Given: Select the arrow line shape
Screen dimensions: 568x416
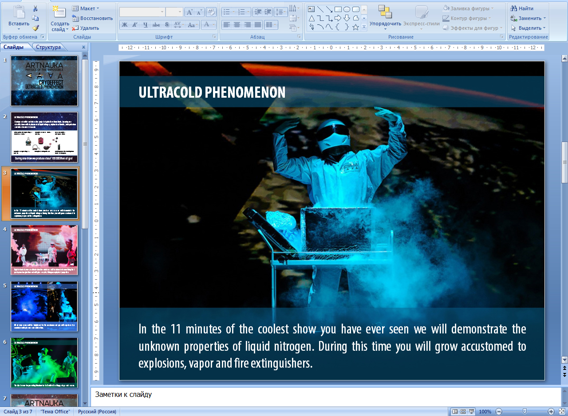Looking at the screenshot, I should tap(329, 9).
